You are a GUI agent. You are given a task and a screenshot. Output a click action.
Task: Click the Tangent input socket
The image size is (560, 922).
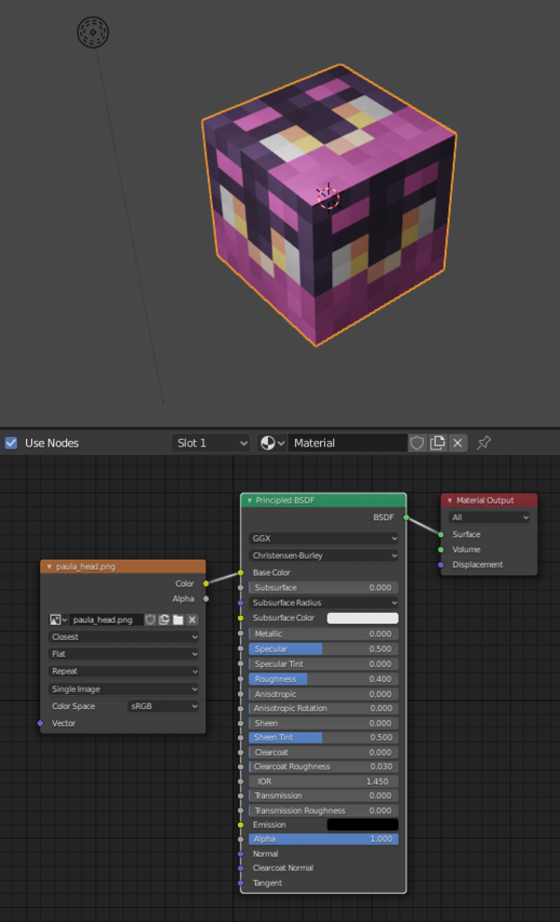[x=241, y=883]
